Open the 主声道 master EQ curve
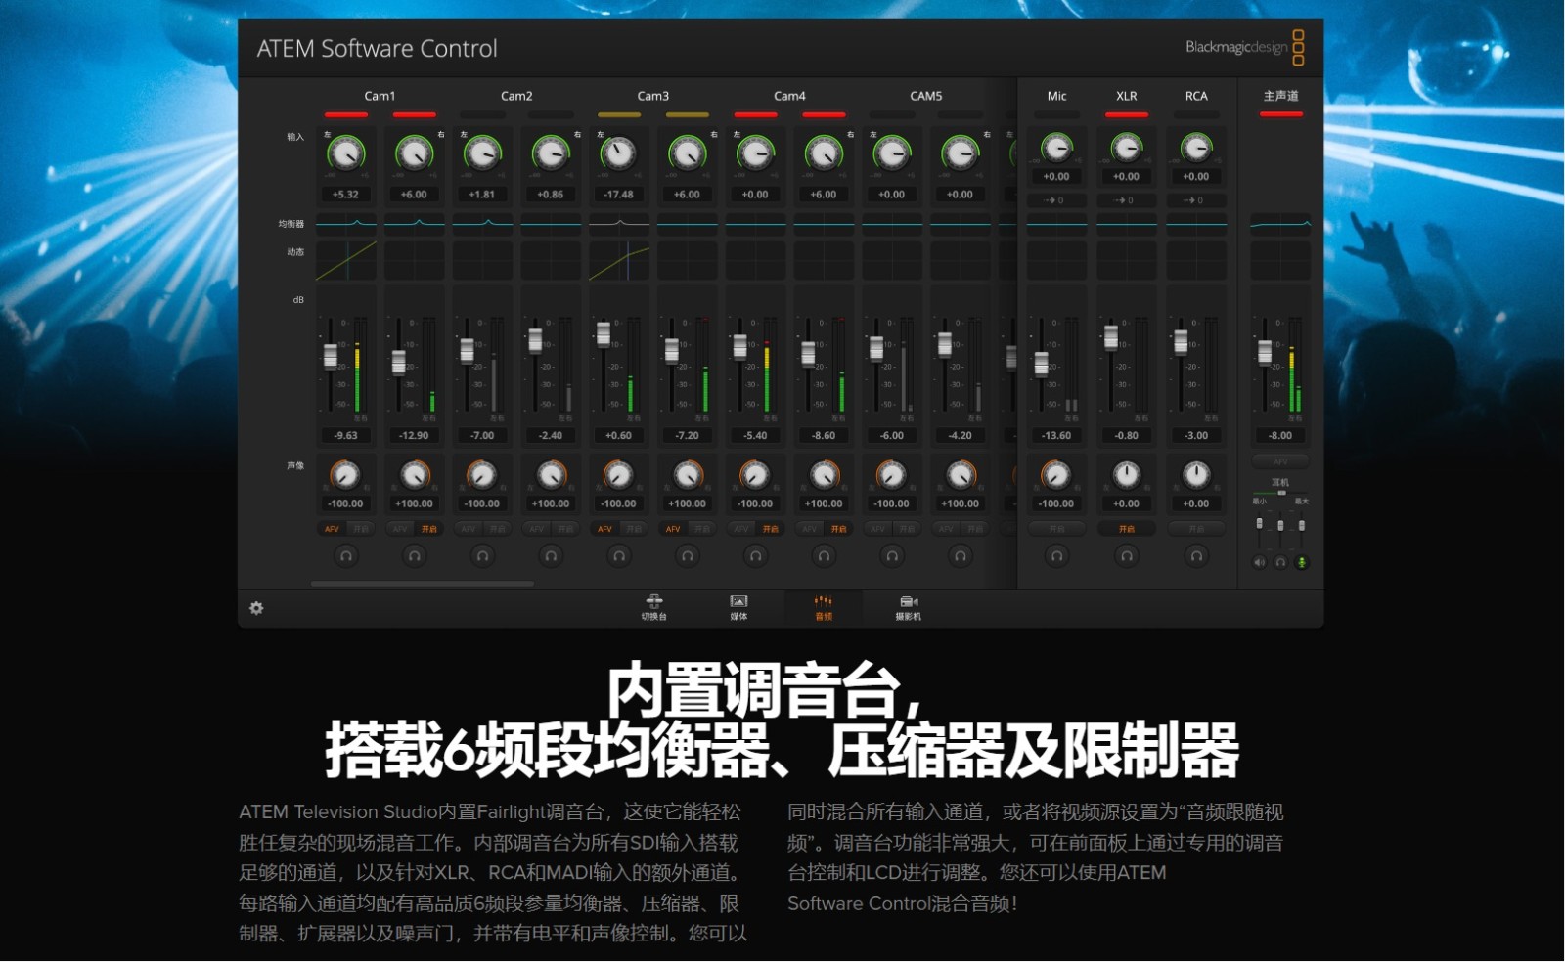Screen dimensions: 1565x962 pos(1280,224)
